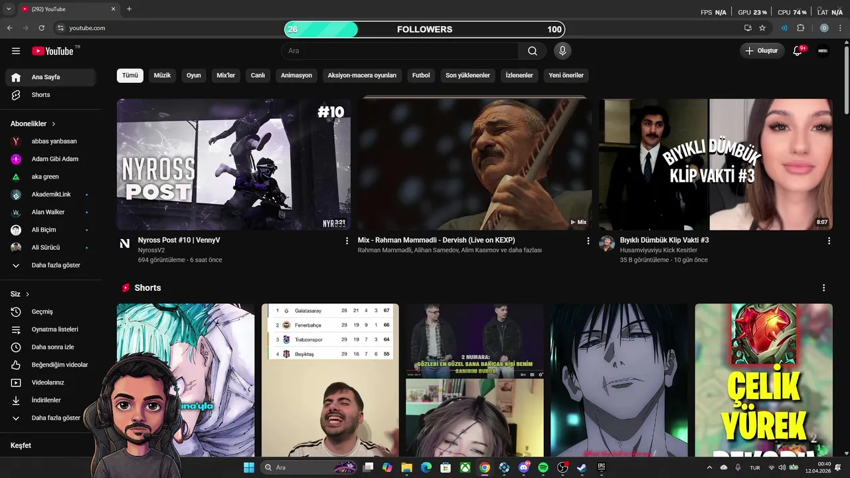Select the İzlenenler filter chip
Image resolution: width=850 pixels, height=478 pixels.
(x=519, y=75)
